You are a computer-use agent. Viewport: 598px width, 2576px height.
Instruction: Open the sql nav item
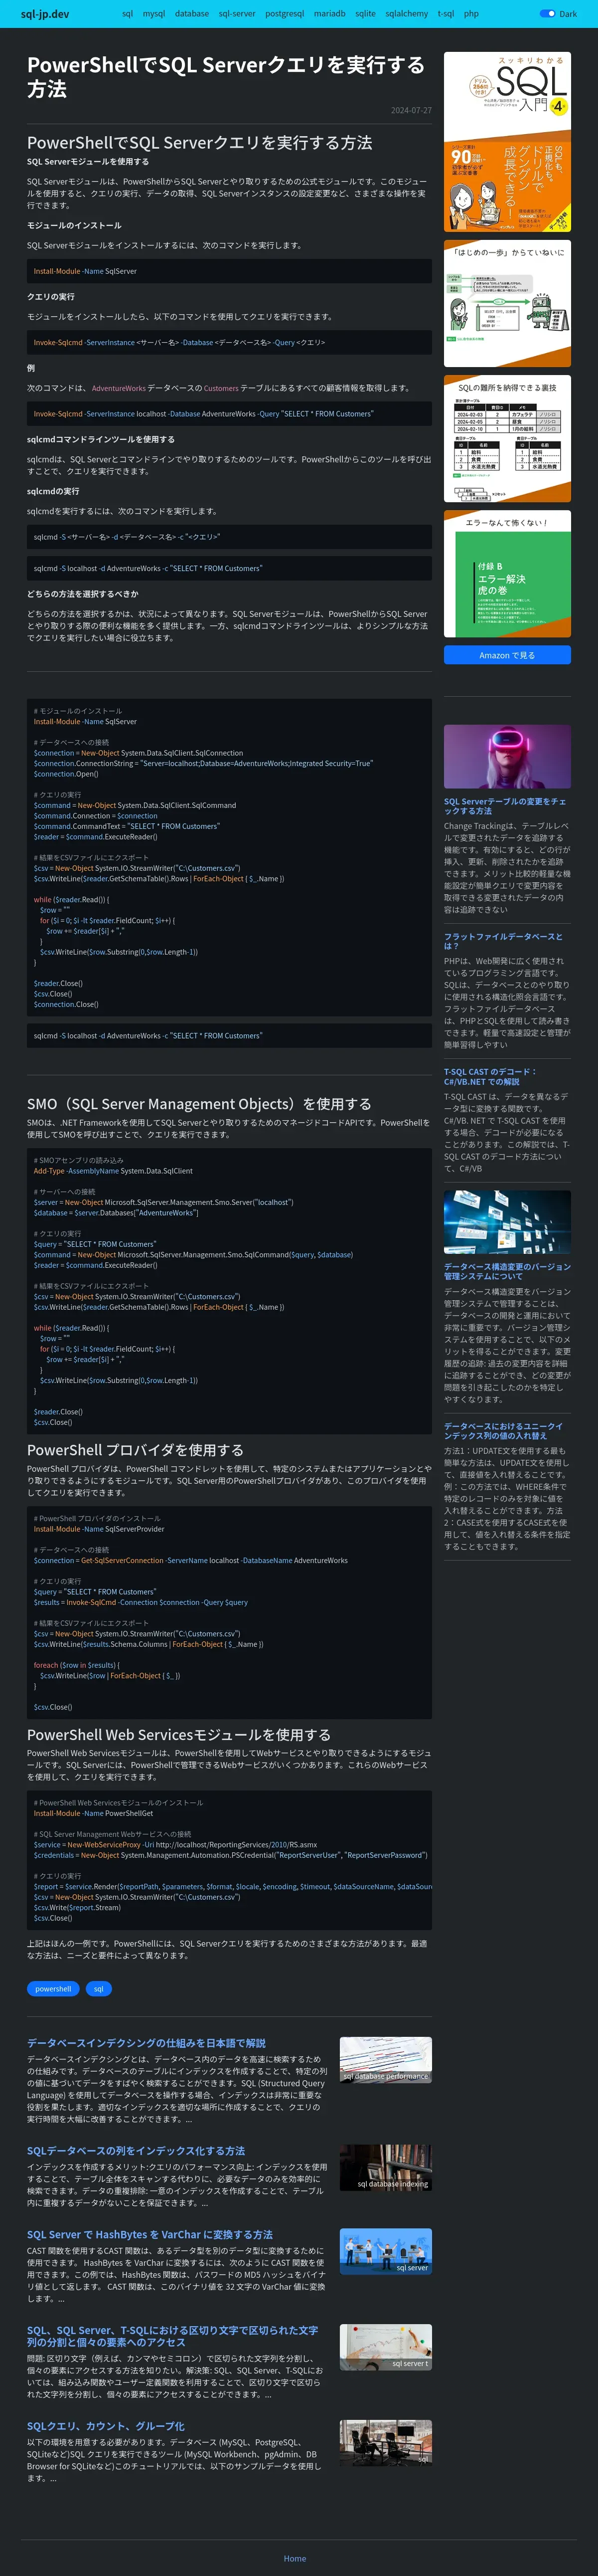127,14
